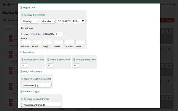This screenshot has height=111, width=178.
Task: Click the Quantity value field showing 6
Action: pyautogui.click(x=59, y=34)
